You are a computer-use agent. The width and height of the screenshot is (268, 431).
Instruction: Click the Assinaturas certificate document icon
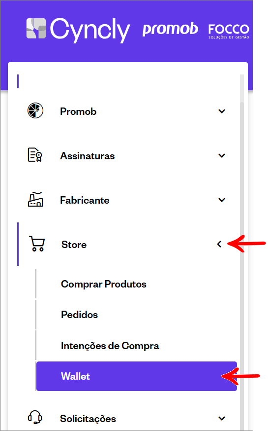[x=35, y=155]
